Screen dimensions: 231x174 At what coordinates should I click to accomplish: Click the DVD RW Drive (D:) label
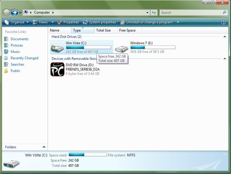pyautogui.click(x=80, y=65)
